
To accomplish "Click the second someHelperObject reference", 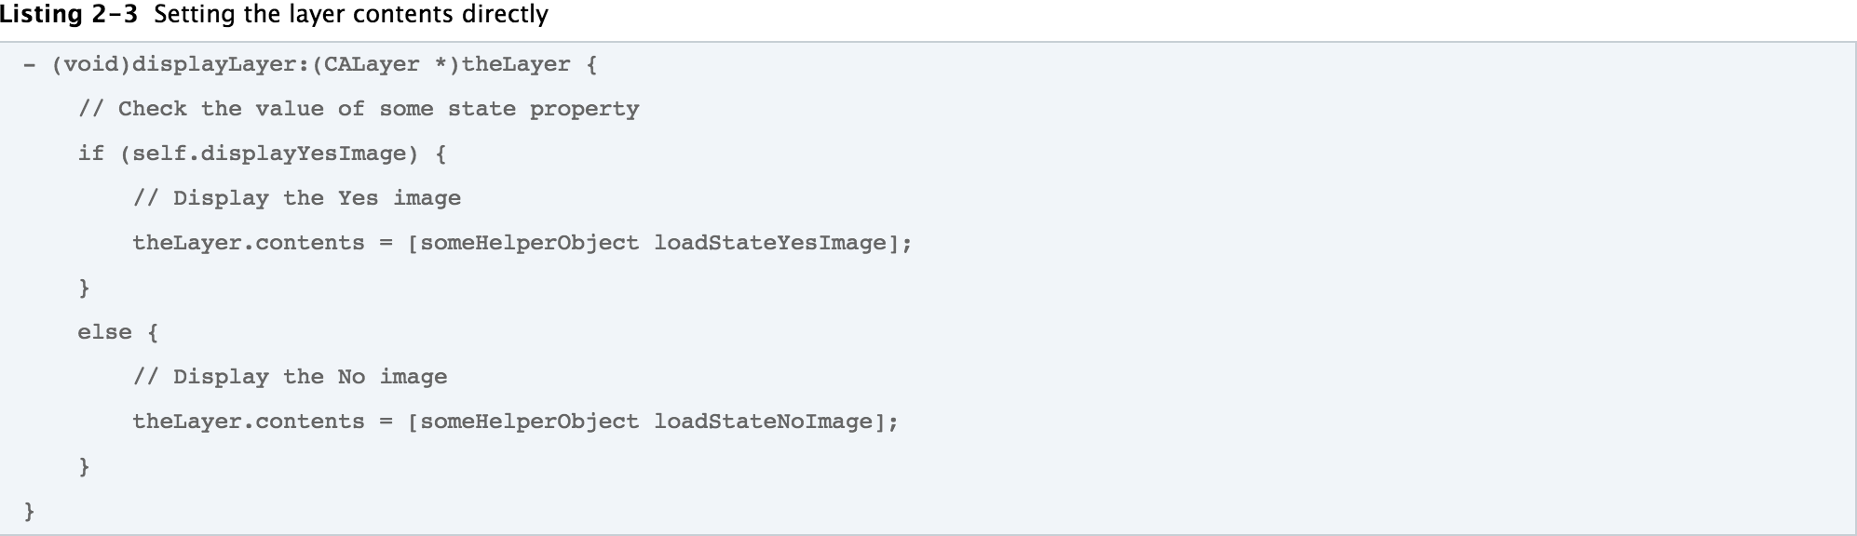I will 530,422.
